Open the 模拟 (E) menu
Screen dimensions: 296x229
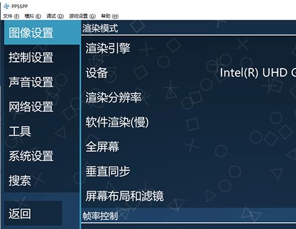33,16
